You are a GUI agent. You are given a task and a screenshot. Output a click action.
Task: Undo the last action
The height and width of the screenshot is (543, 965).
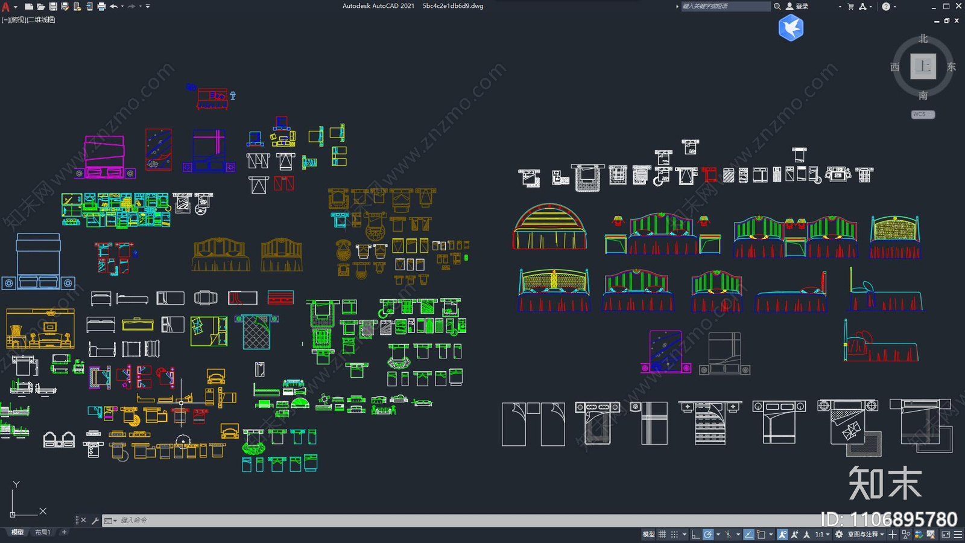pos(113,7)
